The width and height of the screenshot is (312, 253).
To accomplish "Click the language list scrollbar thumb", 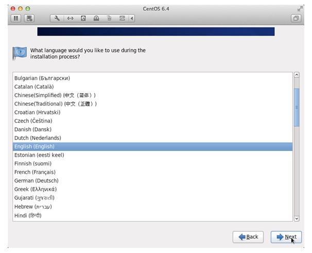I will pos(297,107).
